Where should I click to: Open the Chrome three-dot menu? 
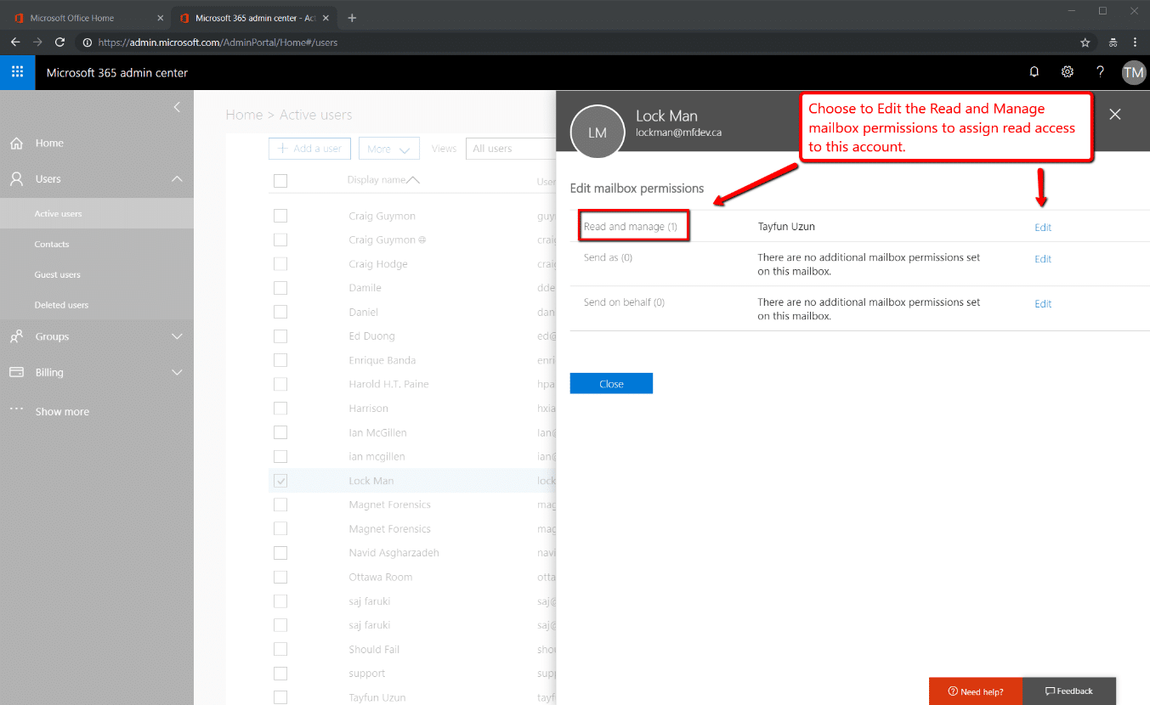1136,42
